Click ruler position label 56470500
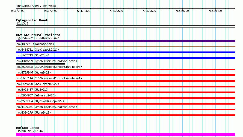 point(116,11)
